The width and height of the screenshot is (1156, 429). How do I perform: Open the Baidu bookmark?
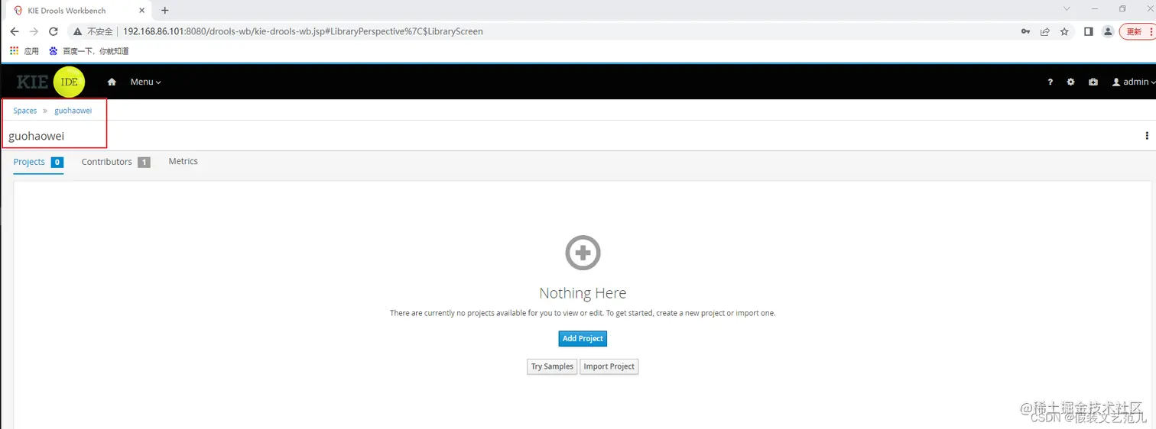click(89, 51)
